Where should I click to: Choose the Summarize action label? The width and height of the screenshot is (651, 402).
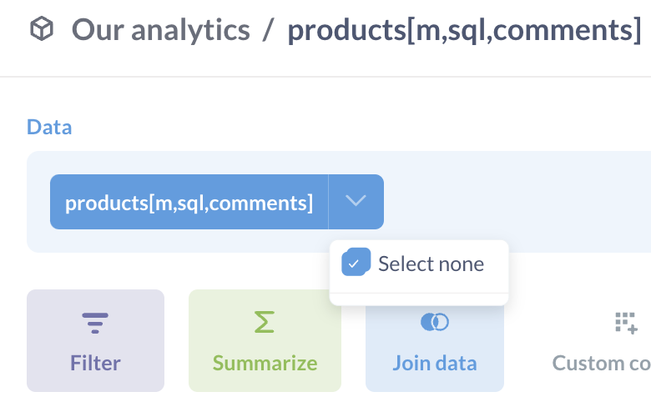[x=265, y=363]
